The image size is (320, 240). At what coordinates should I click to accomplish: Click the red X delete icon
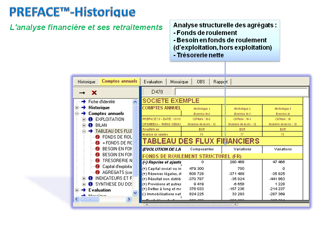point(94,93)
